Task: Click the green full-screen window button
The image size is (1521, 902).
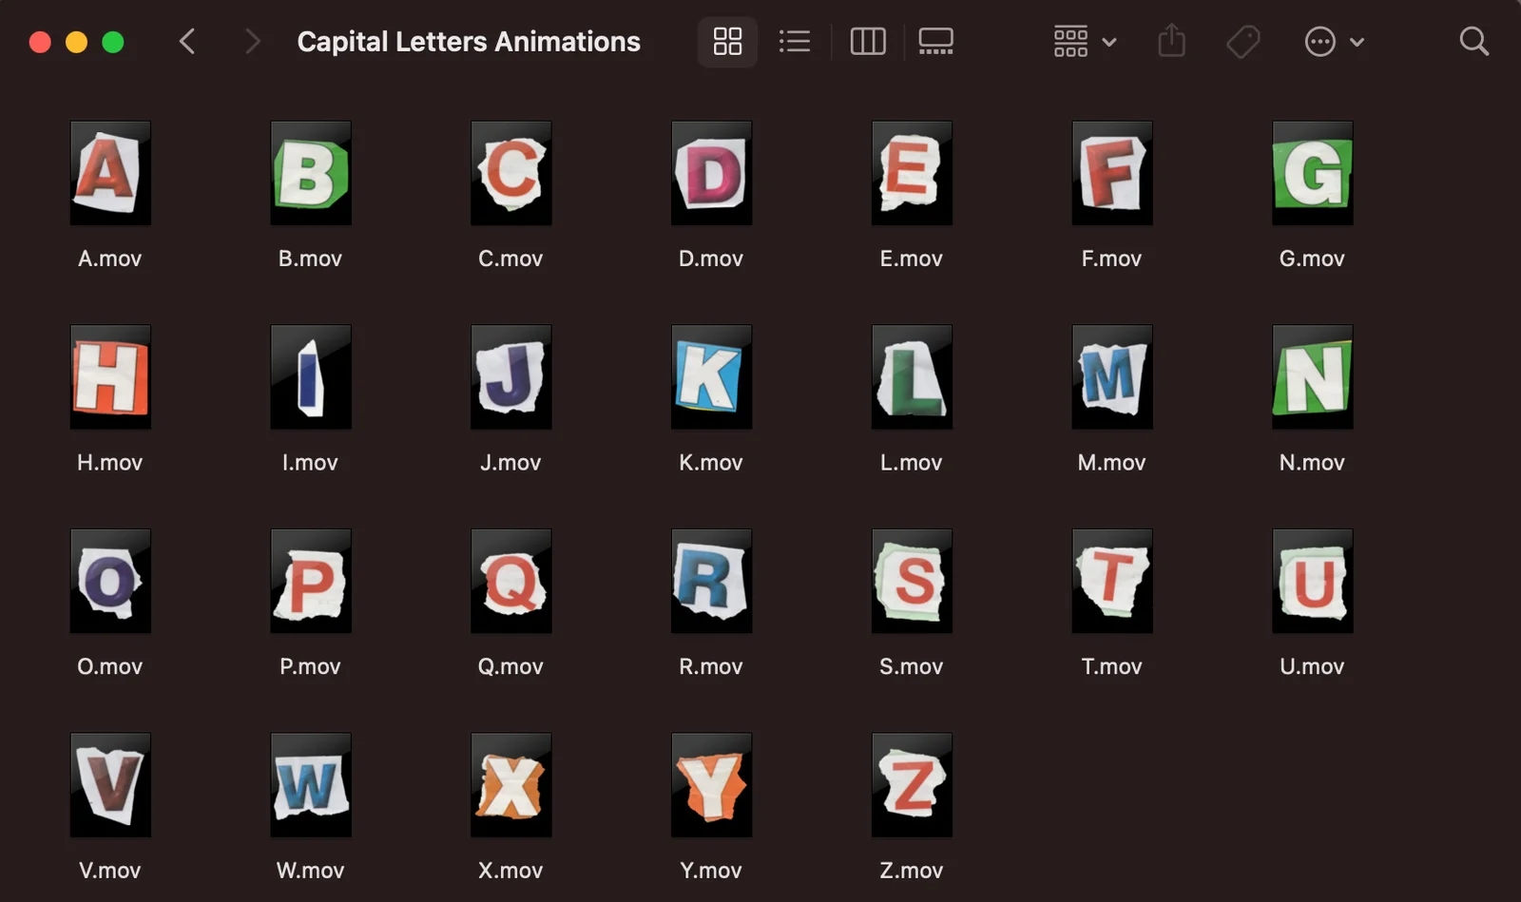Action: (113, 42)
